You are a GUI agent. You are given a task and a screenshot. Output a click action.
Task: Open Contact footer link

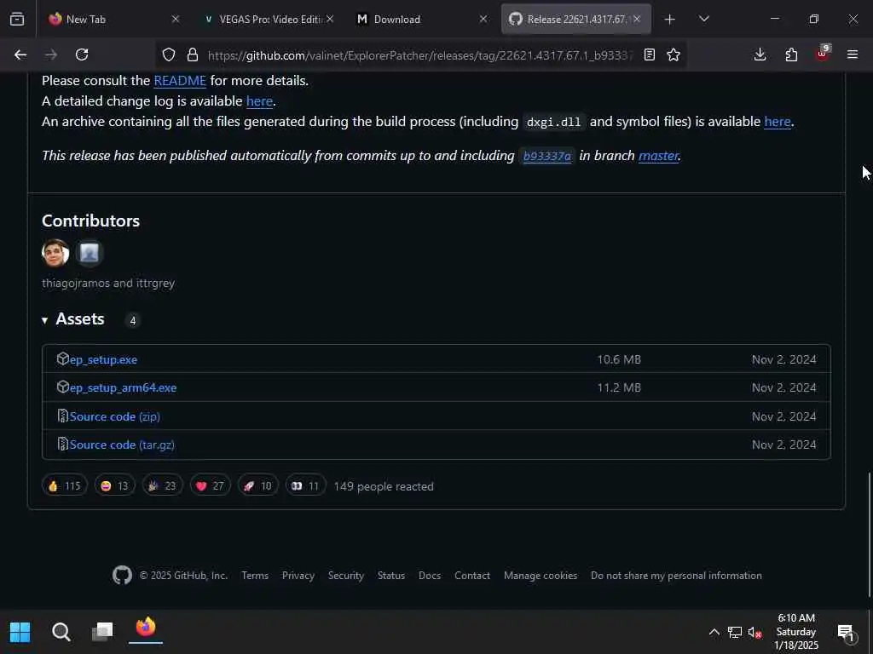pyautogui.click(x=472, y=576)
